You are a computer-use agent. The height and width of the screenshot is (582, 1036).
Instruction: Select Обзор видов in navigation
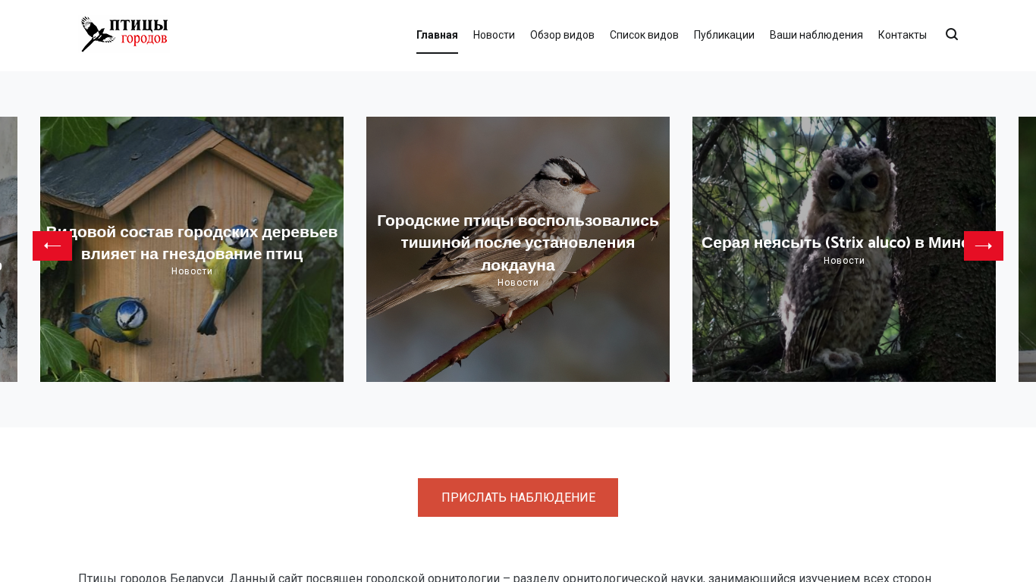[562, 35]
